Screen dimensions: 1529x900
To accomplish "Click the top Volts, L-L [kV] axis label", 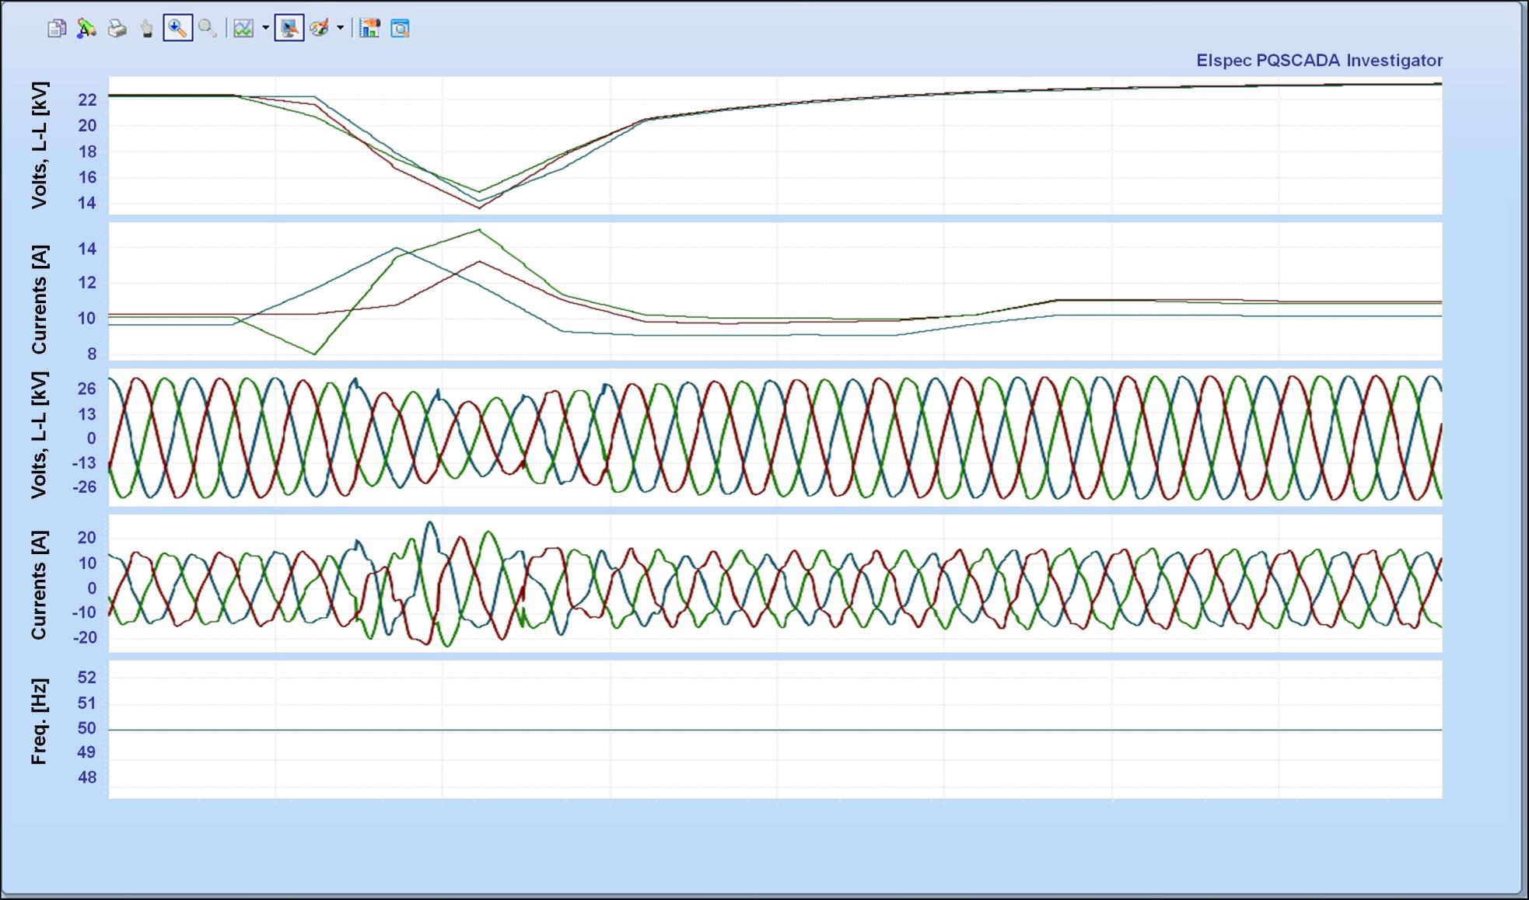I will tap(39, 145).
